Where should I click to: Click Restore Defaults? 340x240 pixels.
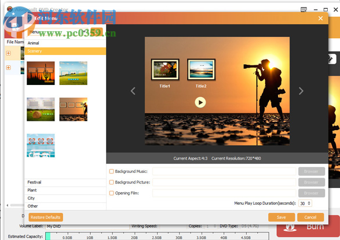click(x=46, y=217)
